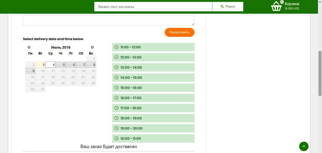Screen dimensions: 322x153
Task: Select the 16:00 - 17:00 time slot
Action: (x=153, y=98)
